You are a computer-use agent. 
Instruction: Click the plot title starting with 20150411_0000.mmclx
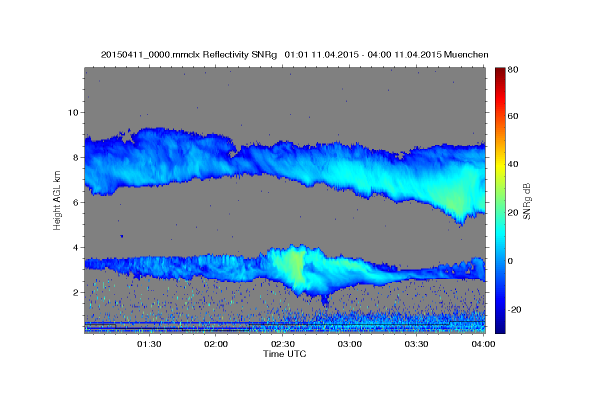294,54
